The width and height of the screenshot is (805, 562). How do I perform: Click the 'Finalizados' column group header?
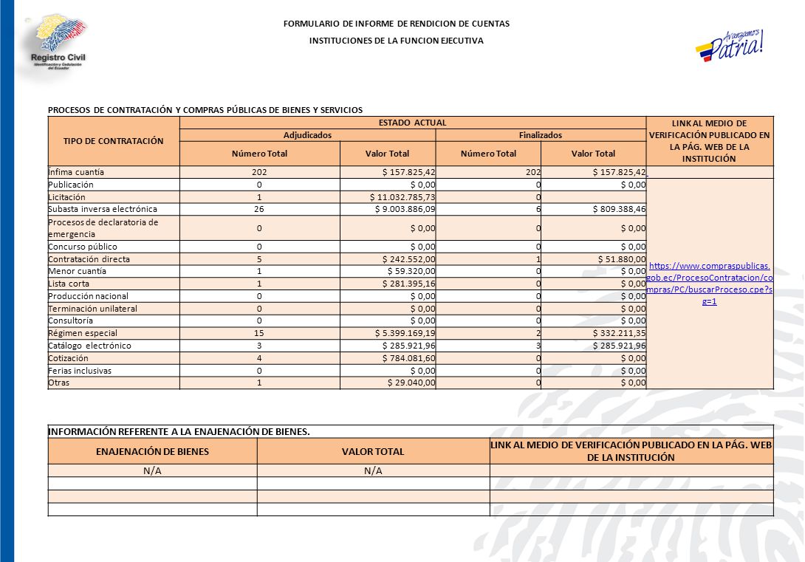pos(541,135)
